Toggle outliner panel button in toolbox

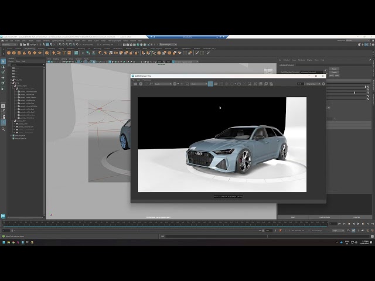(x=3, y=122)
